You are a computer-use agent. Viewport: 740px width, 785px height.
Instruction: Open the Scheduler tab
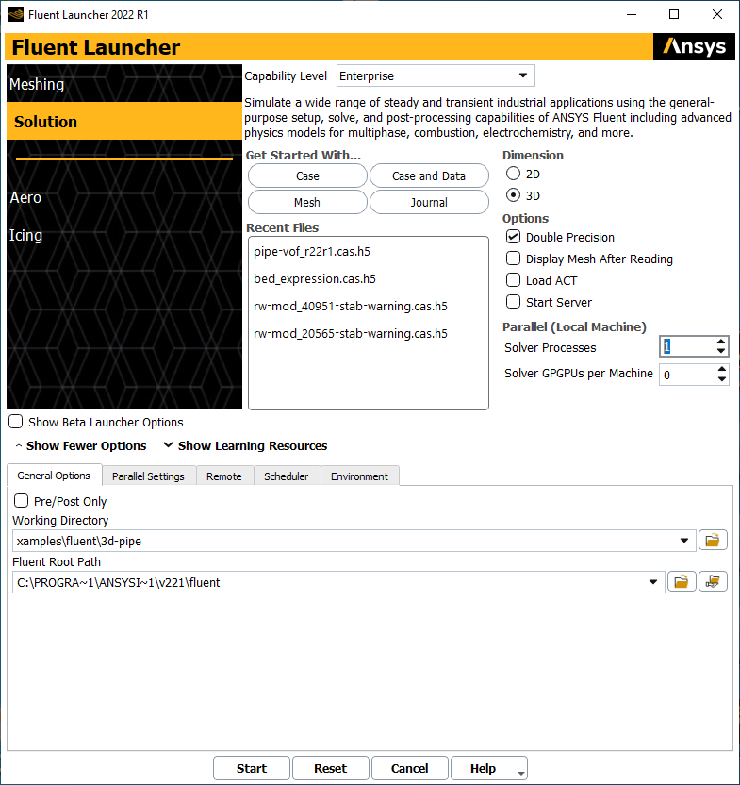(x=287, y=476)
